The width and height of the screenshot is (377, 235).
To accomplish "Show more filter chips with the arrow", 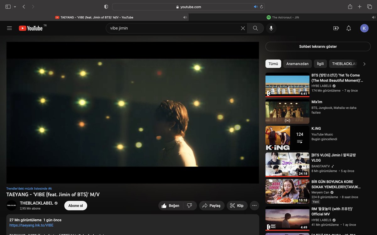I will pos(364,64).
